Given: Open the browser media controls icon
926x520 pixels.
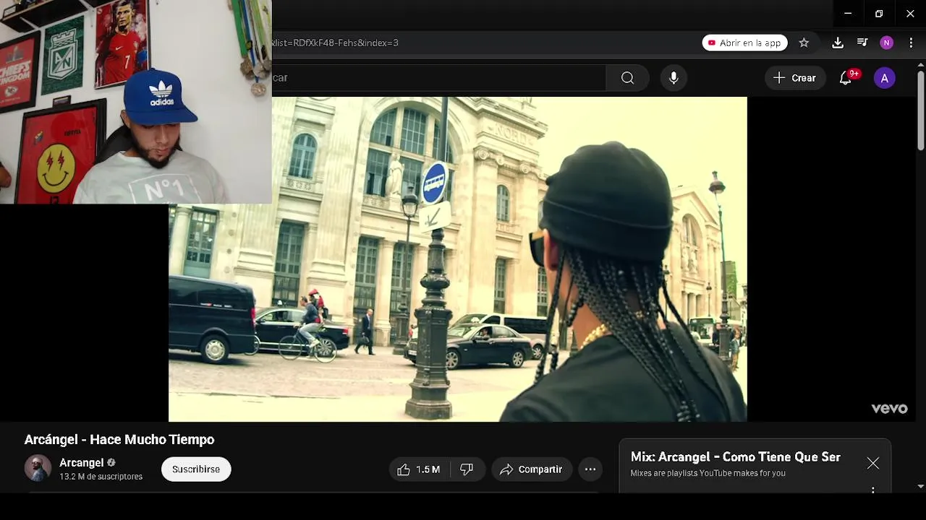Looking at the screenshot, I should (862, 43).
